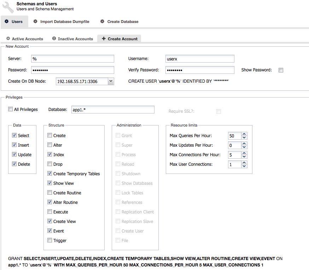Uncheck the Index privilege
Image resolution: width=309 pixels, height=270 pixels.
pyautogui.click(x=49, y=154)
